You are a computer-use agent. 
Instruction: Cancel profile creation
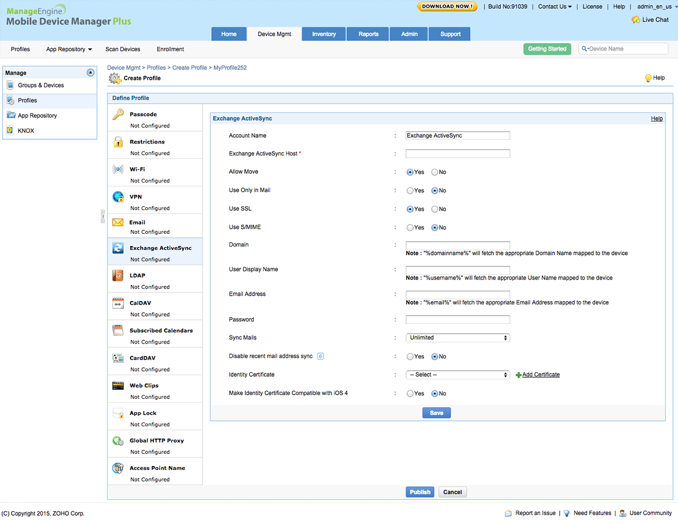pos(452,492)
